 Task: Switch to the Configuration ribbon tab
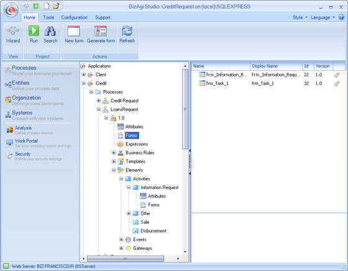(x=75, y=17)
